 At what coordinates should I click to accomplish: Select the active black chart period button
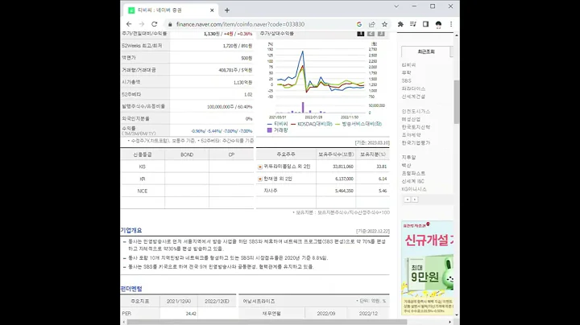coord(361,34)
